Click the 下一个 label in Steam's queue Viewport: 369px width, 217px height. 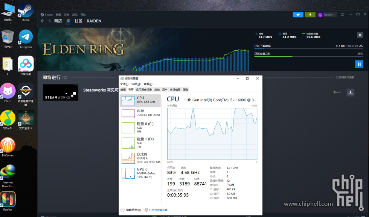337,92
